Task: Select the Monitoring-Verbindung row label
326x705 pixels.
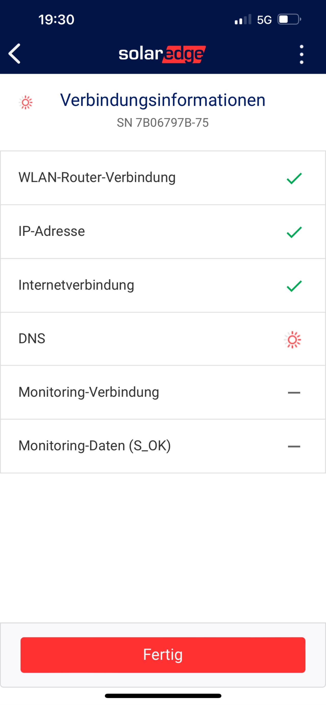Action: 89,392
